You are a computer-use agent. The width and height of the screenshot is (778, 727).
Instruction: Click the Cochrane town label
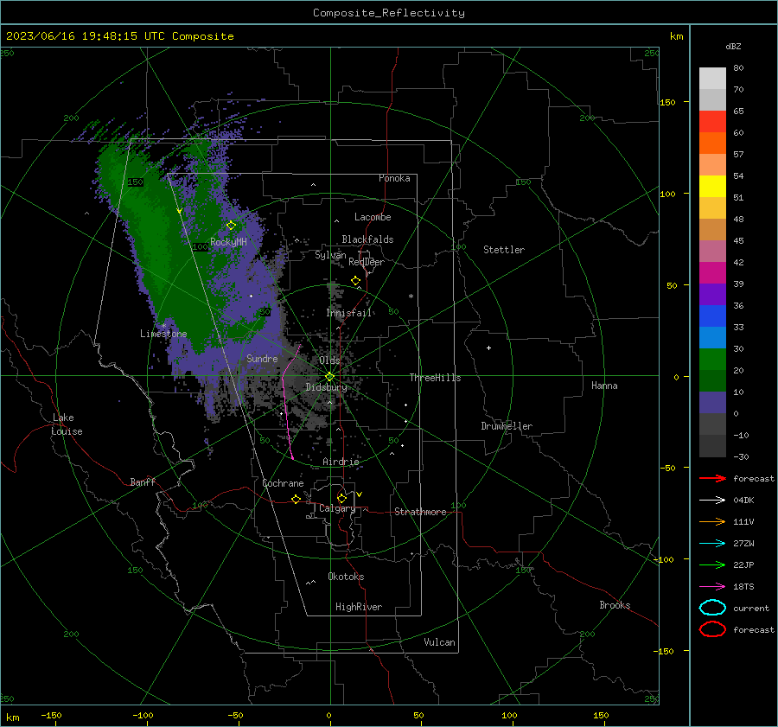(x=283, y=483)
